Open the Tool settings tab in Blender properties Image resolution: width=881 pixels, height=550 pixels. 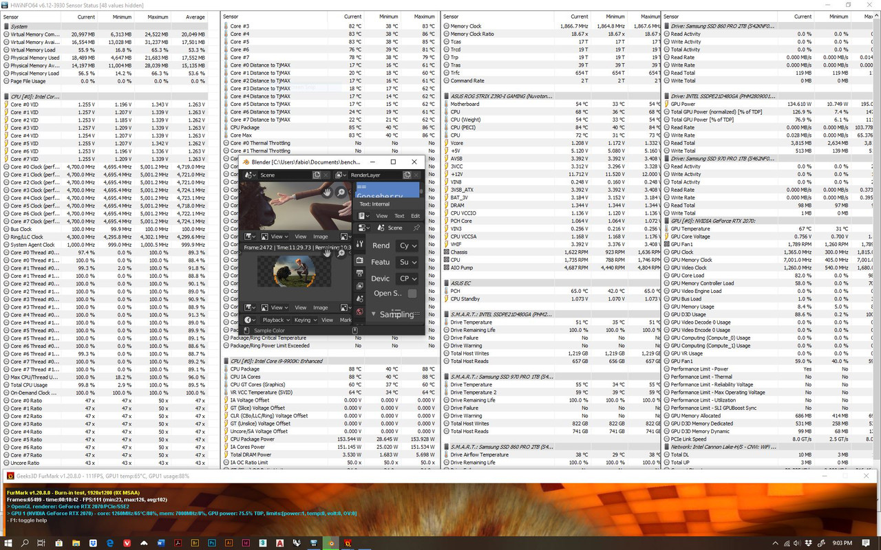[359, 244]
